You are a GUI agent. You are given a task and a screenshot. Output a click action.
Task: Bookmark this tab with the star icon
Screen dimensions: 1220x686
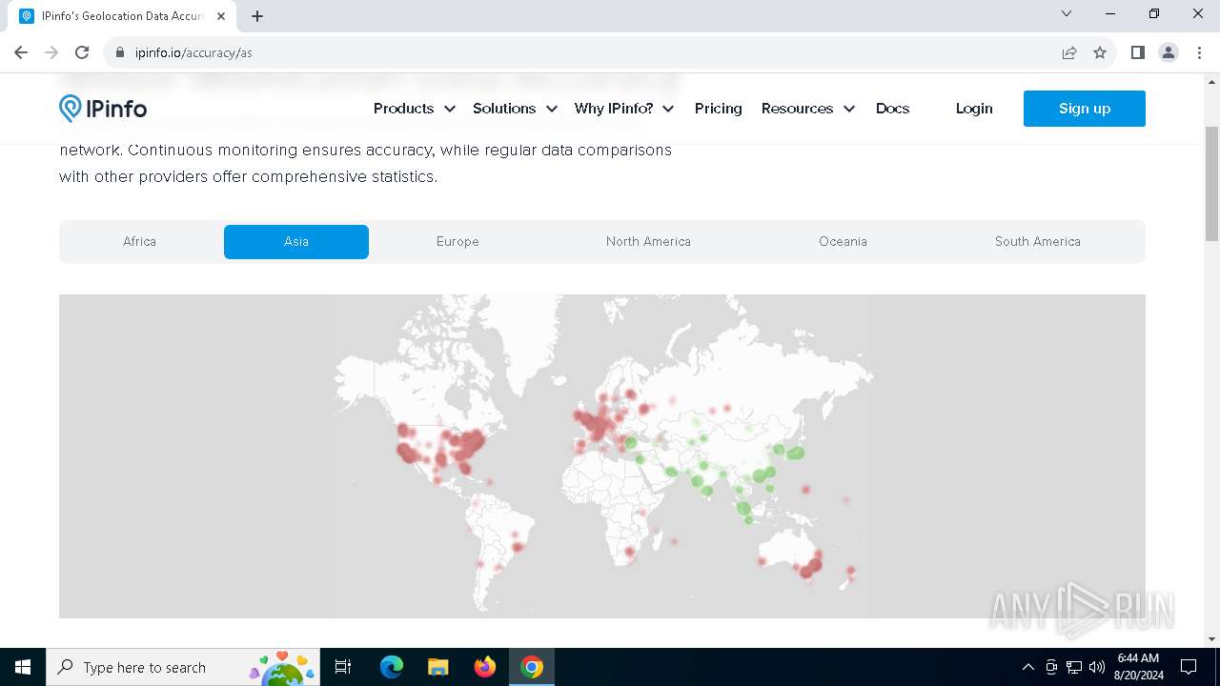click(x=1100, y=52)
